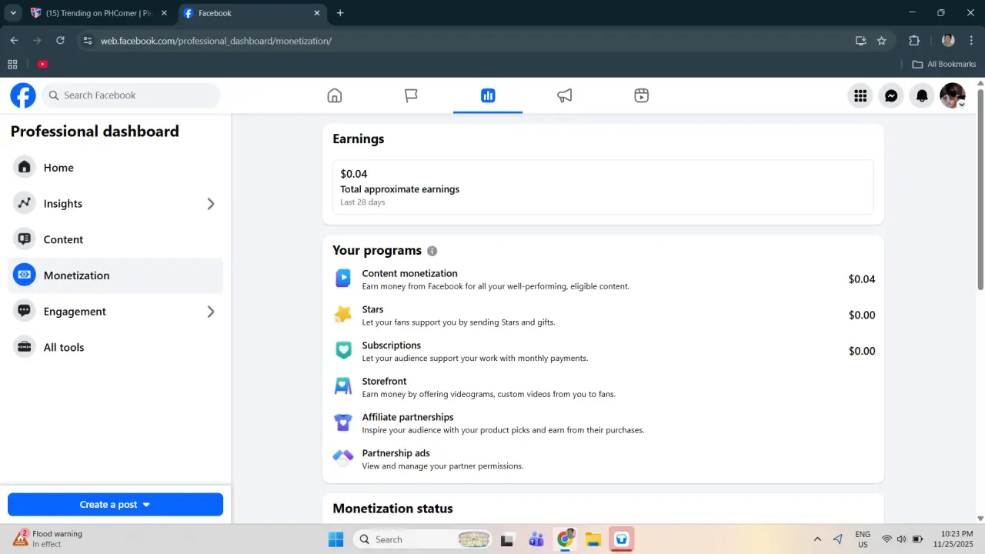The width and height of the screenshot is (985, 554).
Task: Click the Content monetization program icon
Action: point(343,279)
